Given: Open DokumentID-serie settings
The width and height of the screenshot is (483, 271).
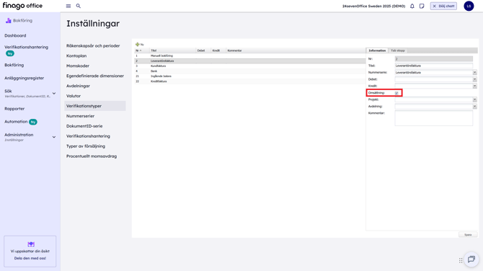Looking at the screenshot, I should coord(84,126).
